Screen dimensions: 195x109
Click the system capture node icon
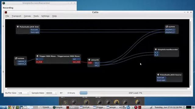16,58
